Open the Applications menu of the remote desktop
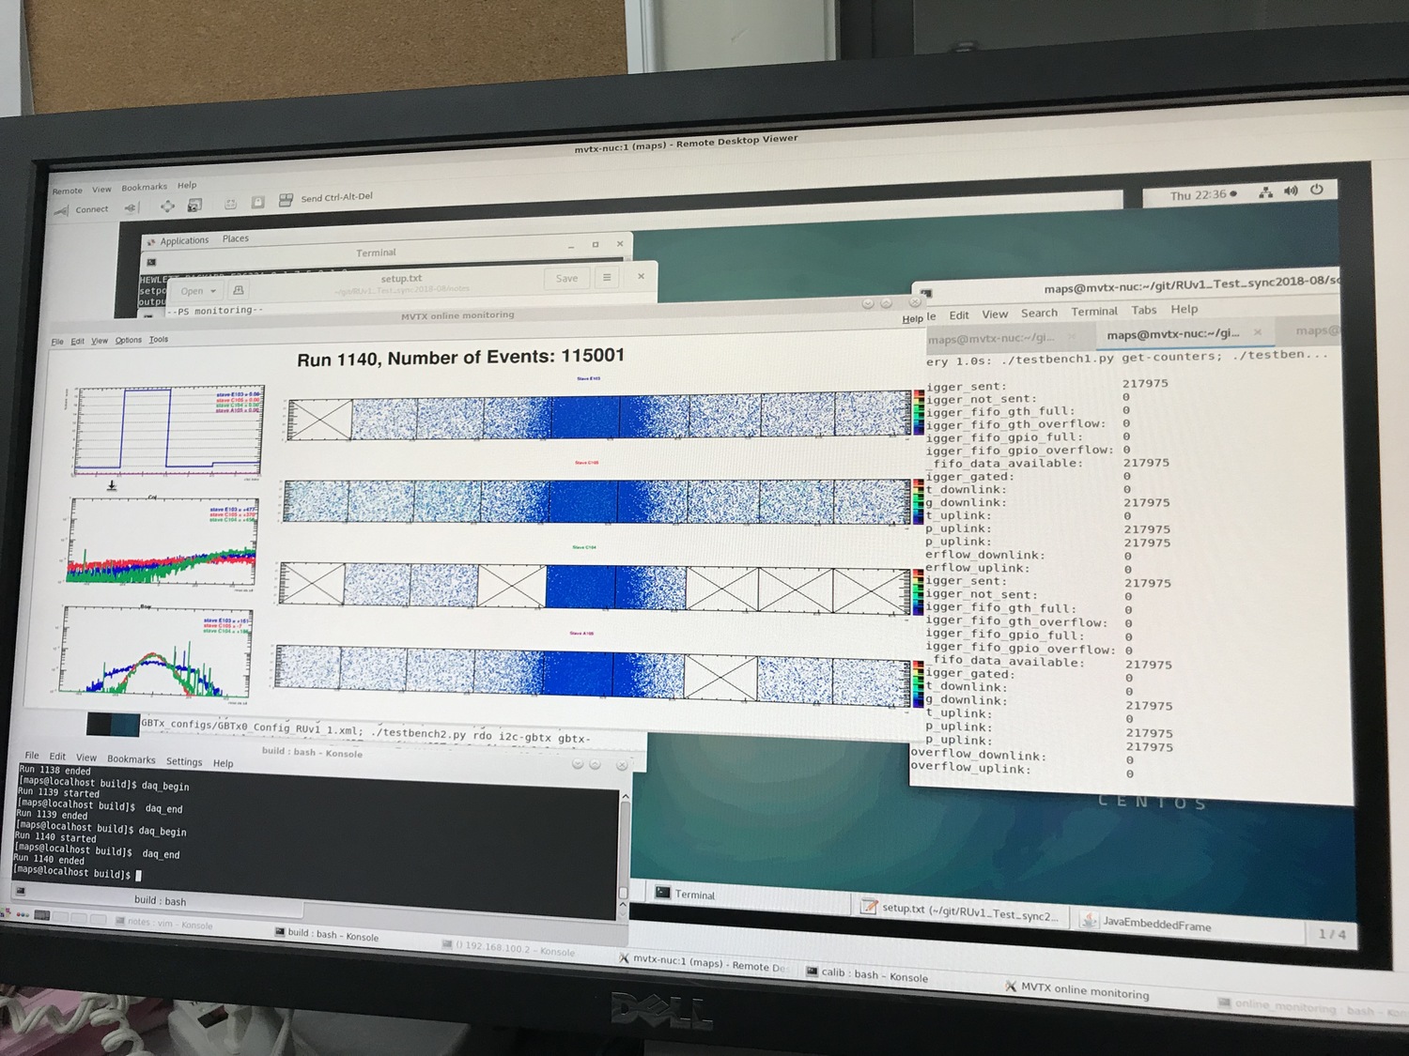This screenshot has width=1409, height=1056. click(184, 240)
